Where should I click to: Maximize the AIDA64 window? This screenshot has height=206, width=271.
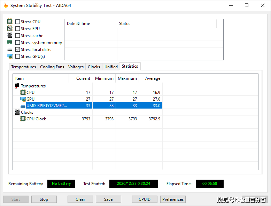[x=247, y=5]
